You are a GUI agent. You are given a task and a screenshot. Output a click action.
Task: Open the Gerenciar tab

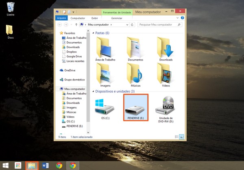[117, 18]
